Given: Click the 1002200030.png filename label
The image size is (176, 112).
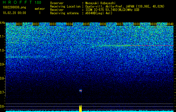Looking at the screenshot, I should (x=15, y=7).
